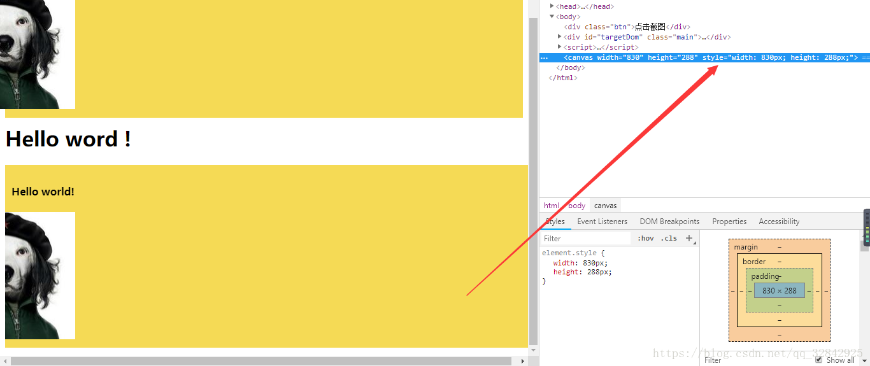Select the closing html tag line
Screen dimensions: 870x366
point(563,78)
